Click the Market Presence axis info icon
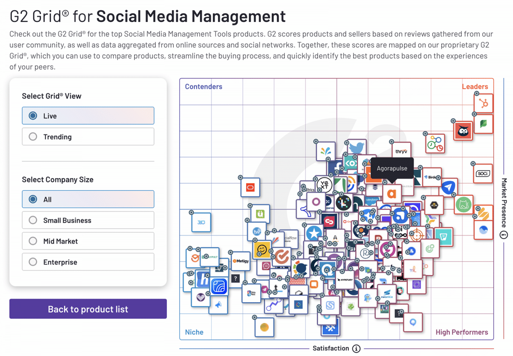513x356 pixels. tap(504, 235)
